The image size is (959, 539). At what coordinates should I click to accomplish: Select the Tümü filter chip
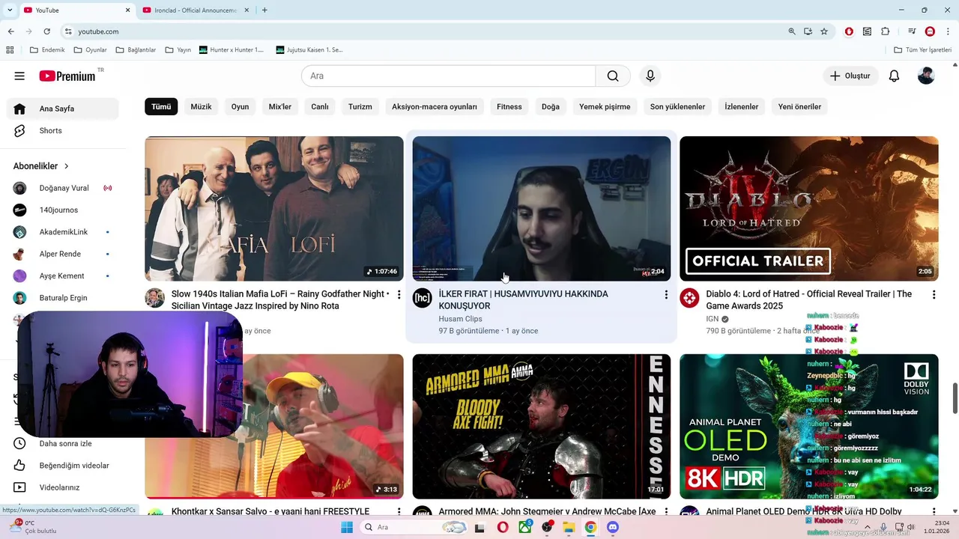pos(161,106)
